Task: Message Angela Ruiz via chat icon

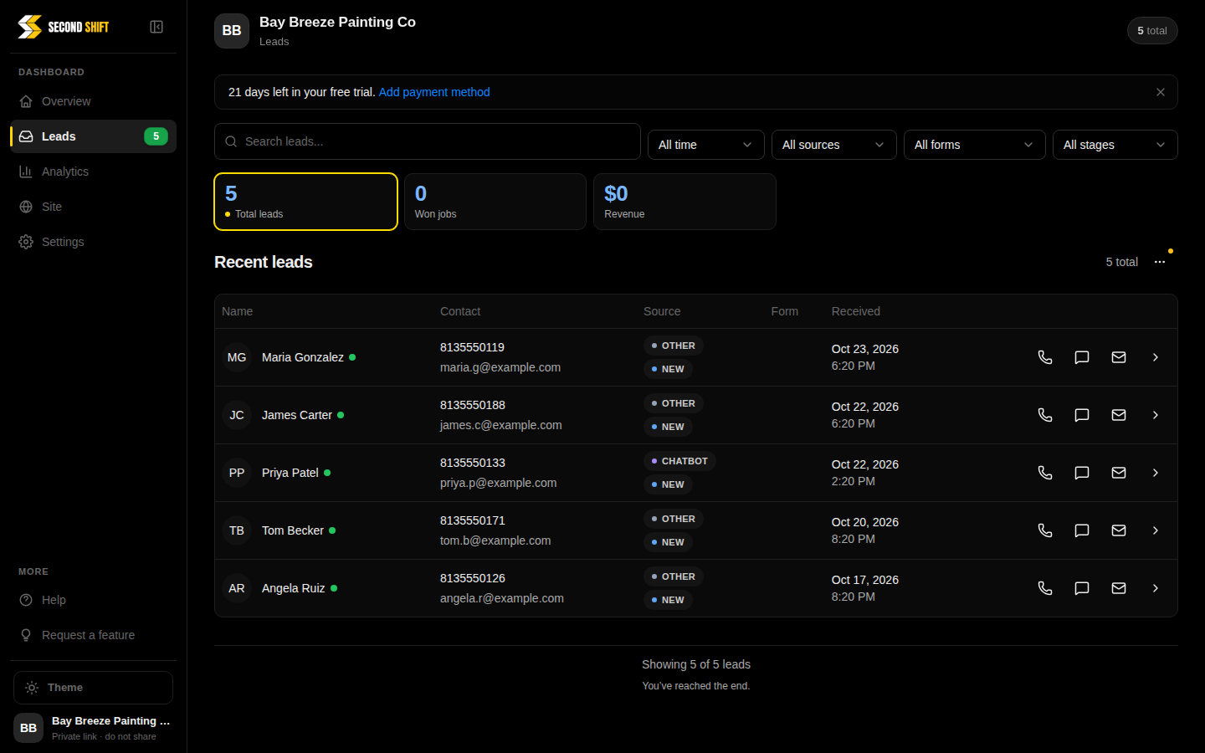Action: tap(1082, 588)
